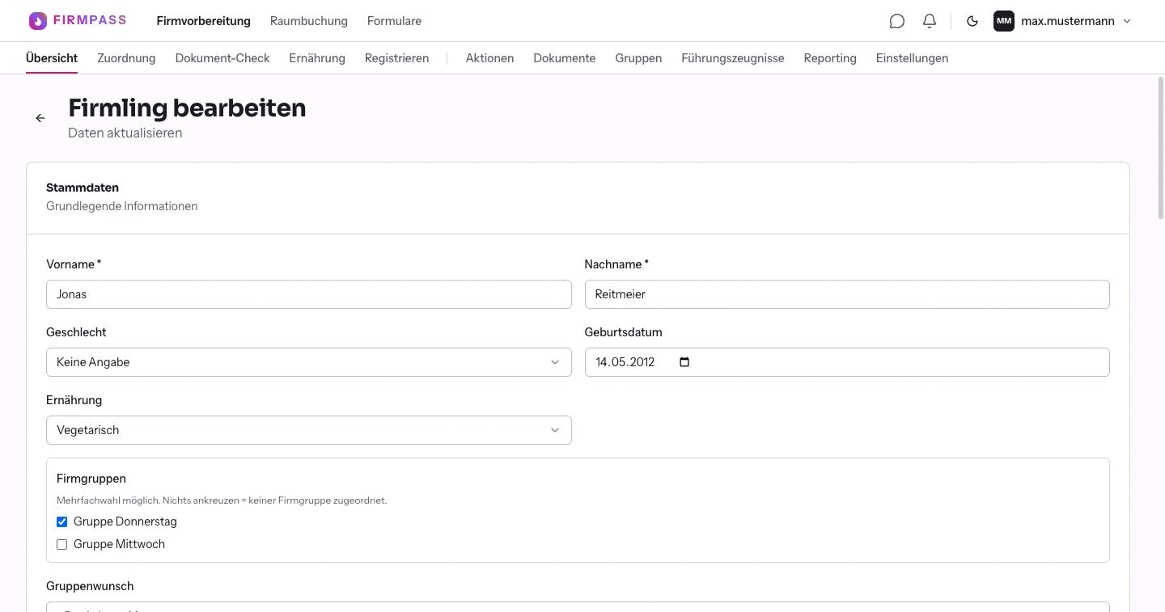Click the Firmling bearbeiten heading

[187, 108]
